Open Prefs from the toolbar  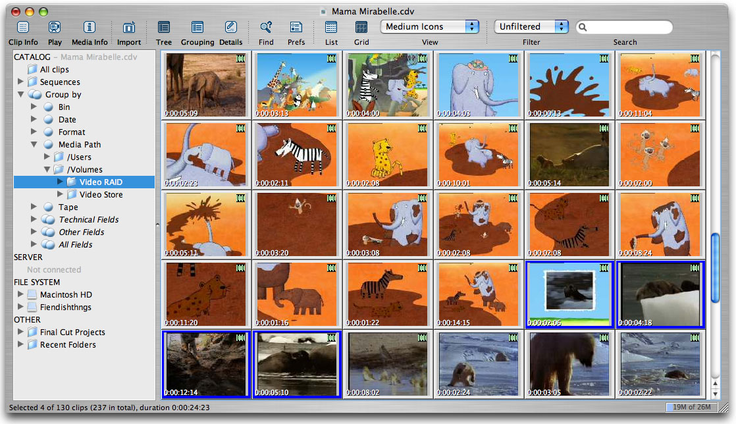coord(296,28)
